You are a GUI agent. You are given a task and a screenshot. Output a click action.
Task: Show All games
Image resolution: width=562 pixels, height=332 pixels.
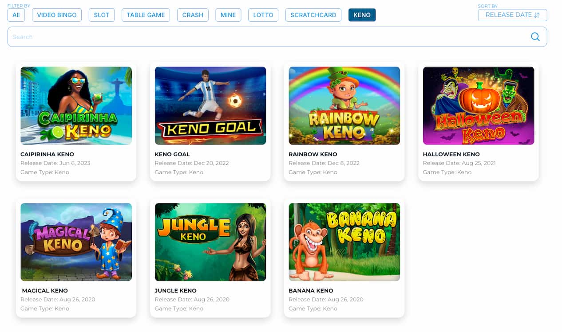pyautogui.click(x=16, y=15)
